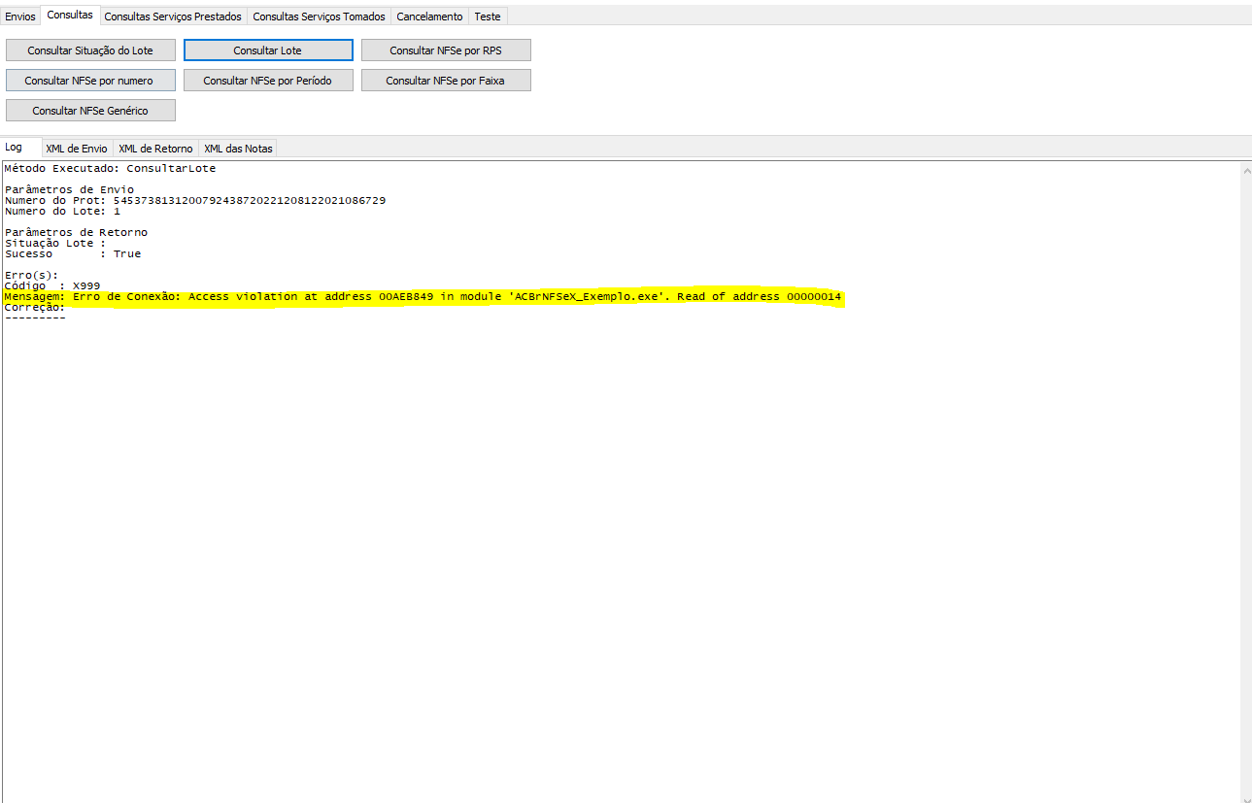Click Consultar NFSe por numero button
The image size is (1252, 803).
tap(88, 81)
